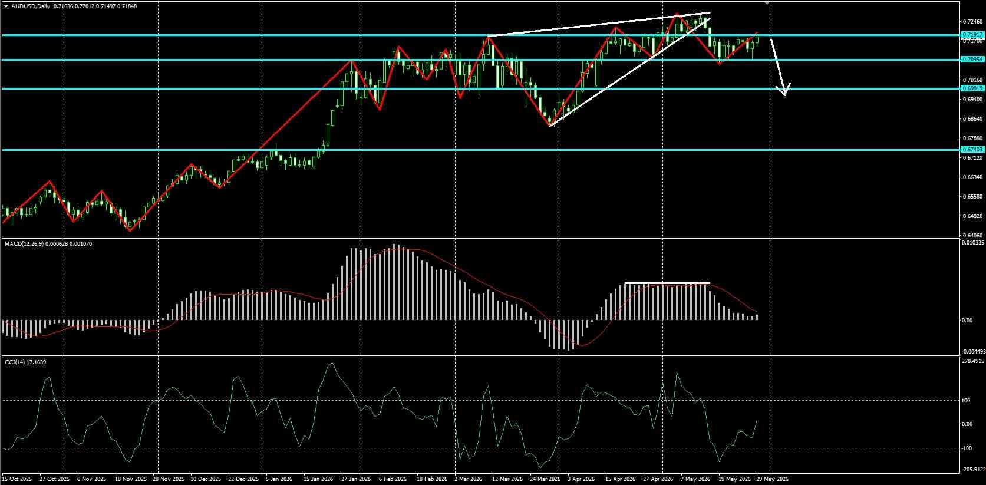Click the 0.64820 price axis value

point(972,216)
